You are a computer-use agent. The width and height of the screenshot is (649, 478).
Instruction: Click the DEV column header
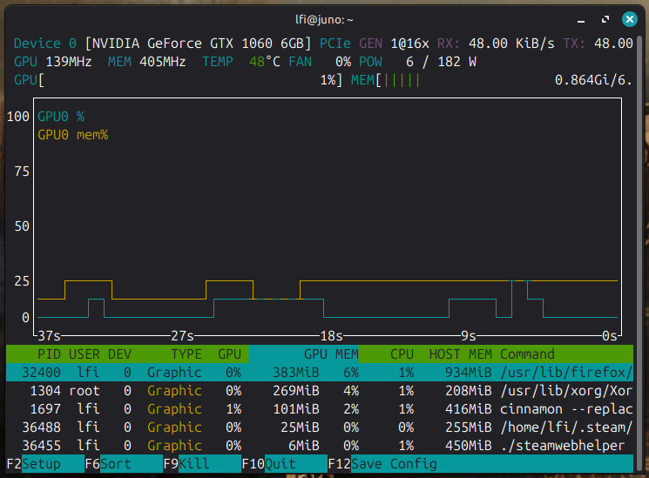pyautogui.click(x=119, y=353)
